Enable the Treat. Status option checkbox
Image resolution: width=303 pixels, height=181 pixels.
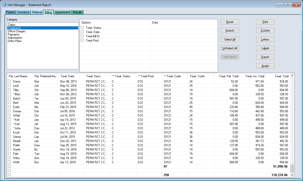(x=82, y=27)
